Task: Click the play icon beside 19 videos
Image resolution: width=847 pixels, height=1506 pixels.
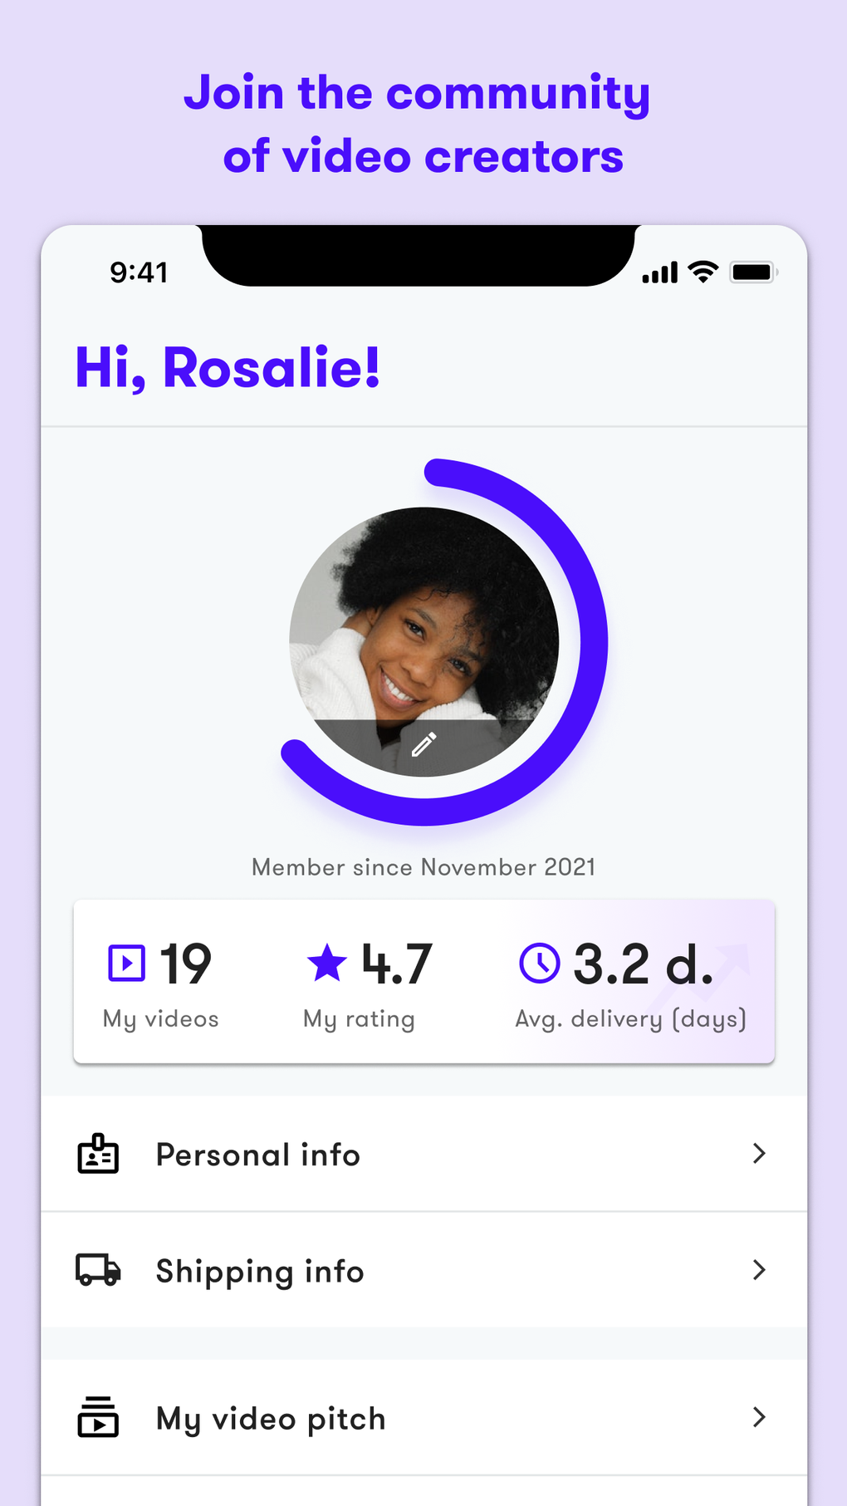Action: point(126,964)
